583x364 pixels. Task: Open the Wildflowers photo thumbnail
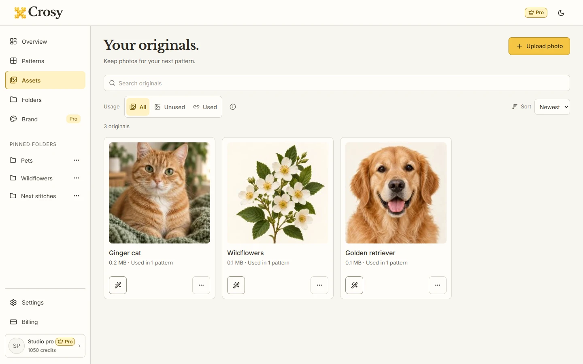[x=278, y=193]
